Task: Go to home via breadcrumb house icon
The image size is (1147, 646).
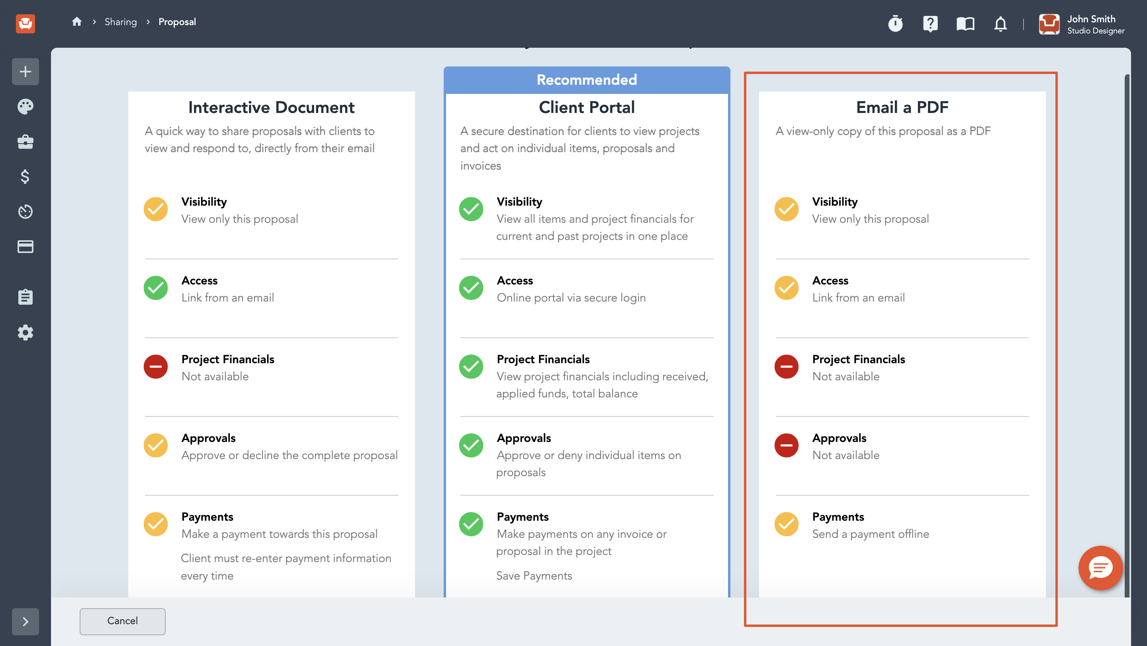Action: click(x=76, y=22)
